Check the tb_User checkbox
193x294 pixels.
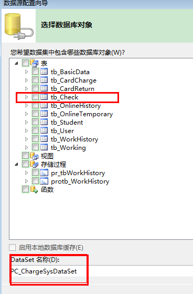pos(35,130)
